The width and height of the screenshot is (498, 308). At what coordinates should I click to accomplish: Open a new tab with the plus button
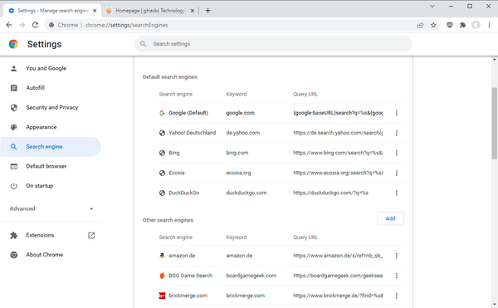point(207,11)
